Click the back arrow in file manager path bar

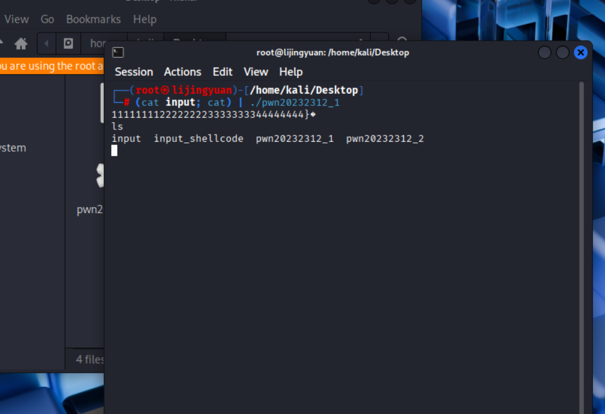tap(47, 43)
